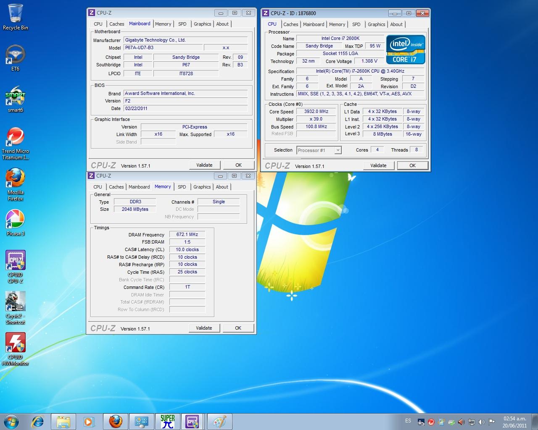538x430 pixels.
Task: Switch to CPU tab in Memory window
Action: coord(98,187)
